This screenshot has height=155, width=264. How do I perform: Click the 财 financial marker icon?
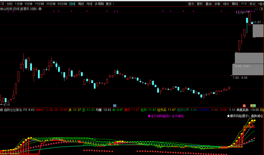tap(115, 106)
